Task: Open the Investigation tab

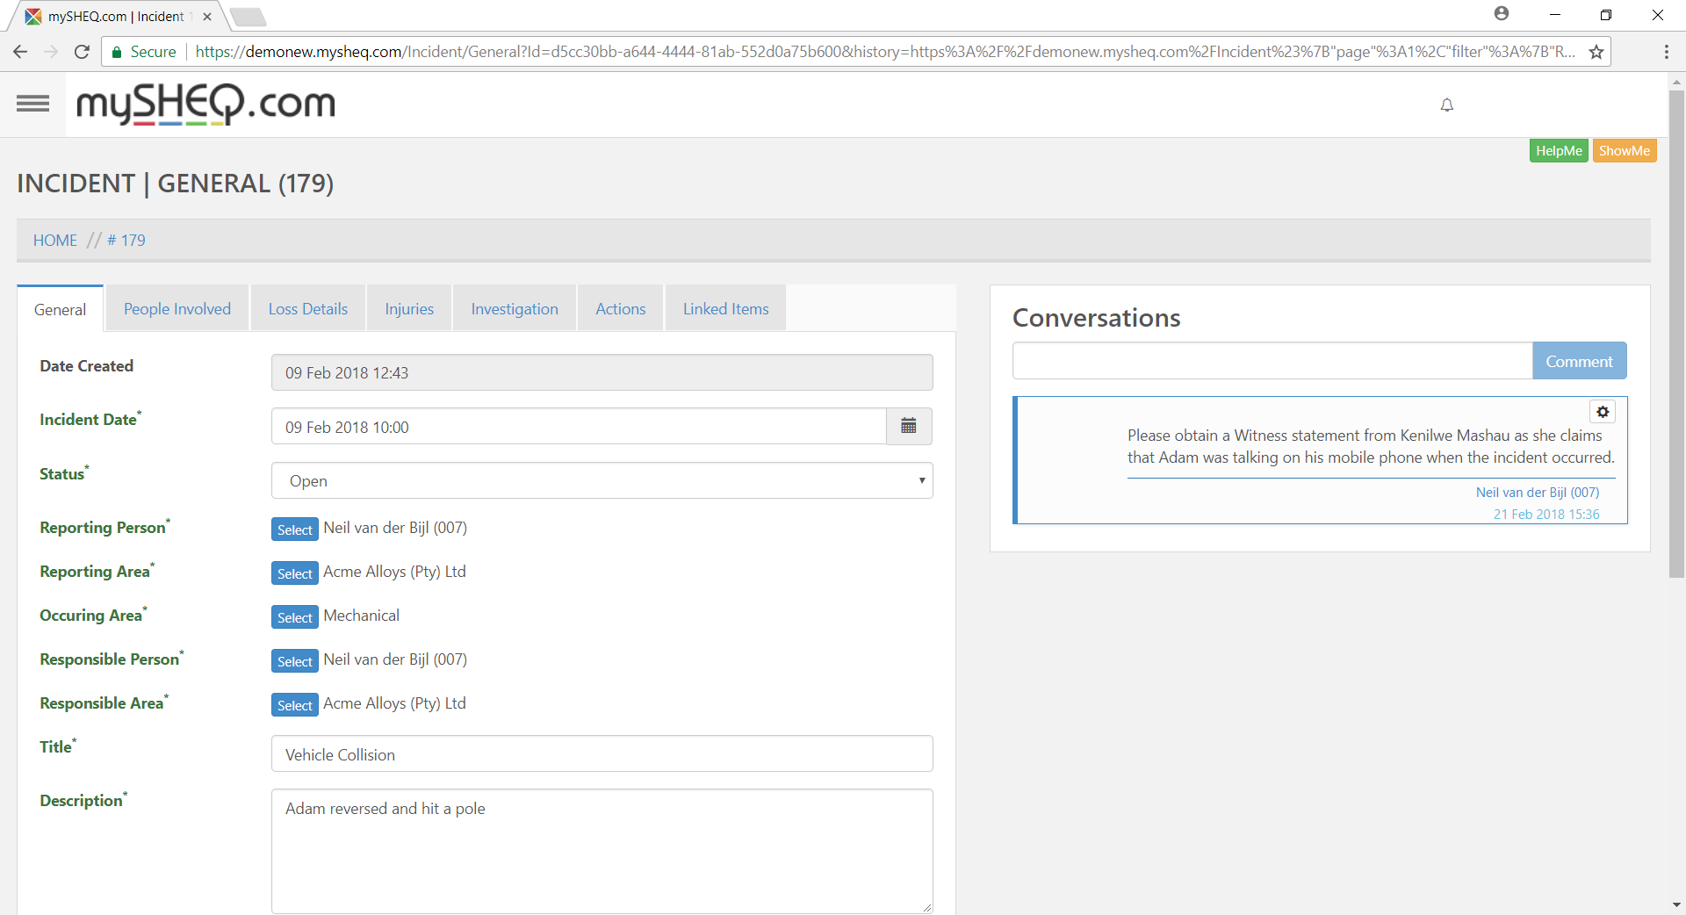Action: 515,309
